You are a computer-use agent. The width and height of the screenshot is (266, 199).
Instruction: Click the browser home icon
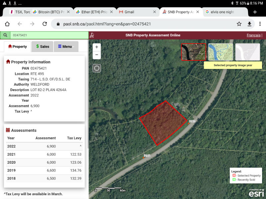point(7,24)
